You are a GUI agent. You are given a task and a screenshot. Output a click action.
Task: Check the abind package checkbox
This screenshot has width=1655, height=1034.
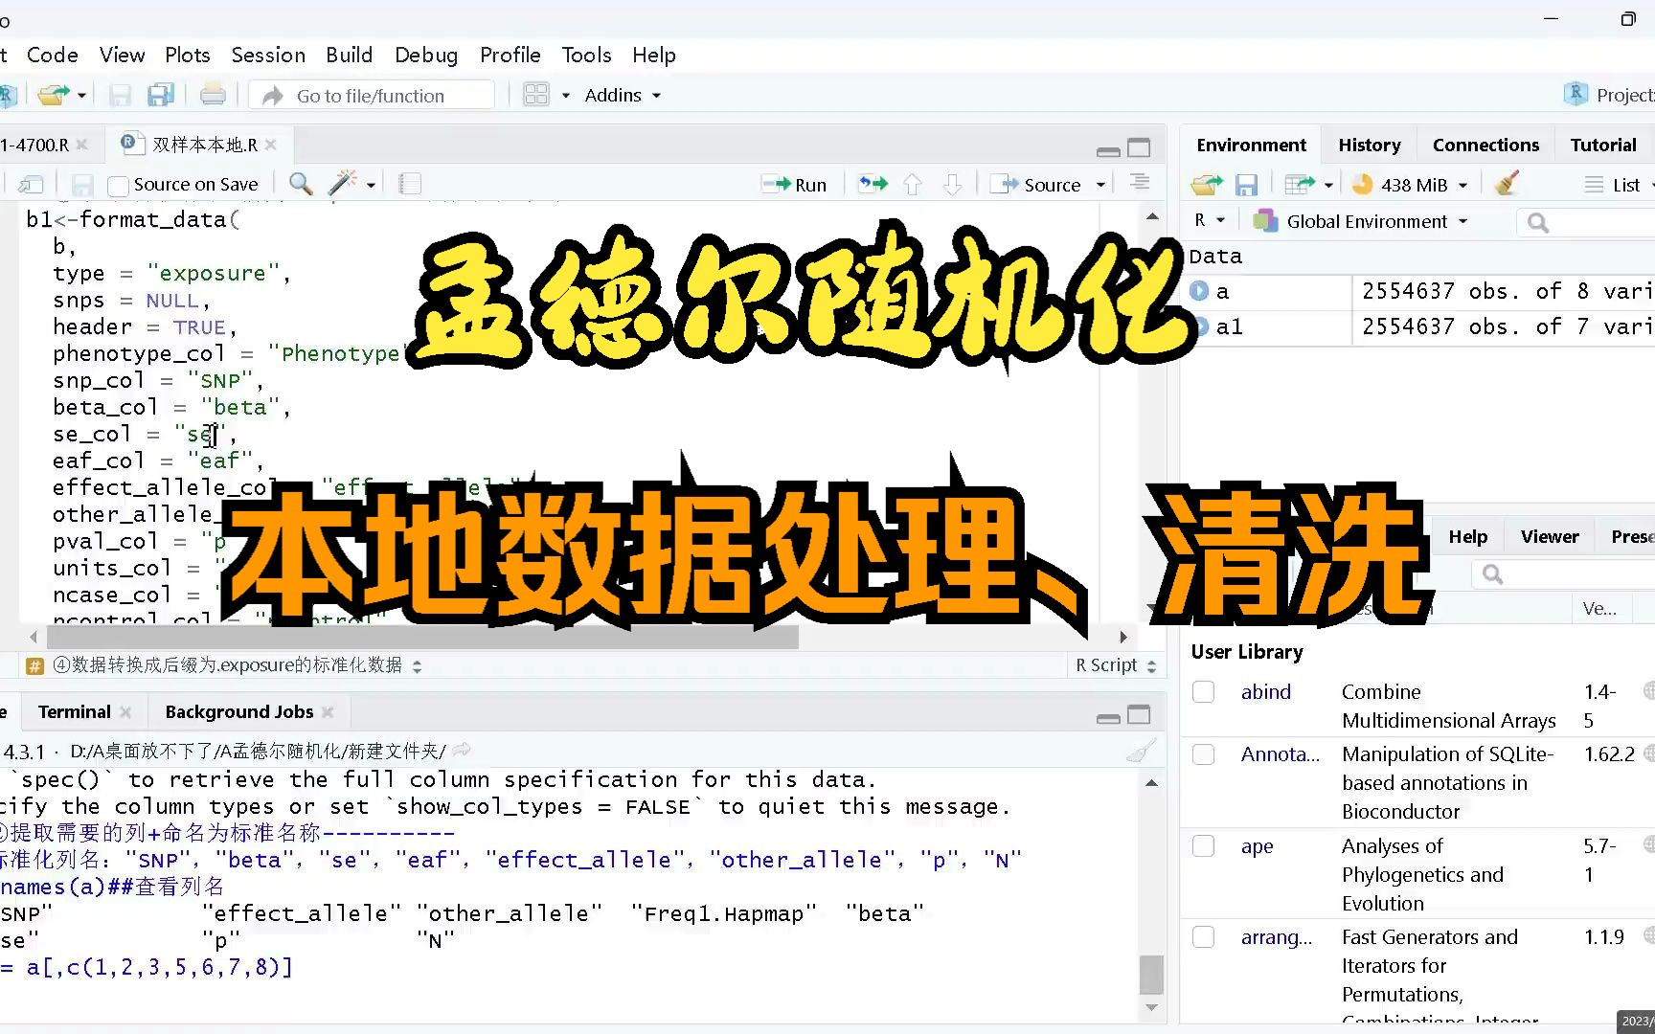pyautogui.click(x=1203, y=691)
